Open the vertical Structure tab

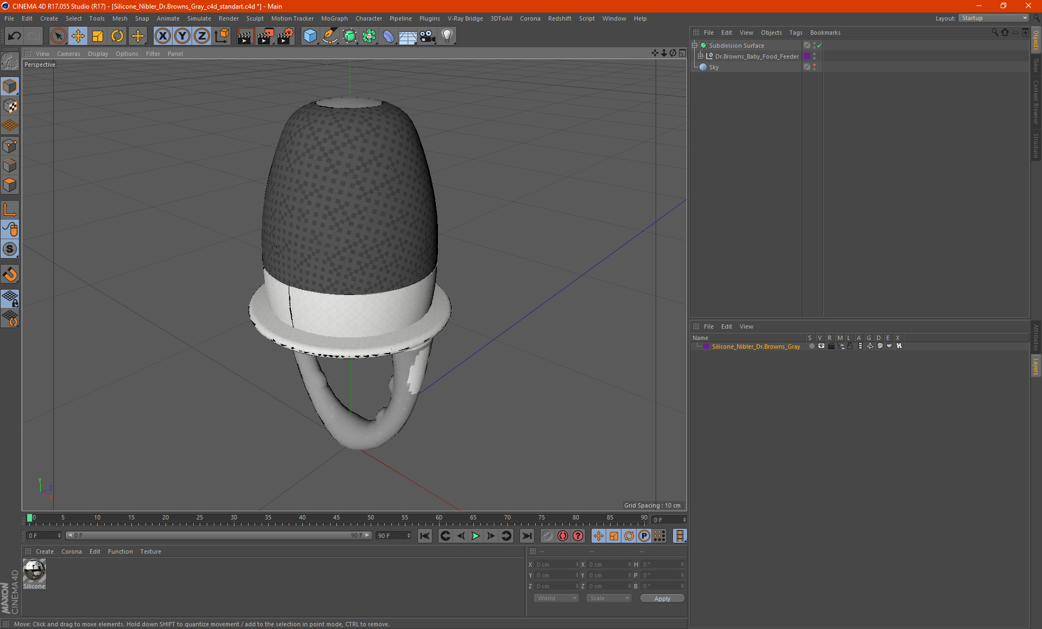point(1036,145)
